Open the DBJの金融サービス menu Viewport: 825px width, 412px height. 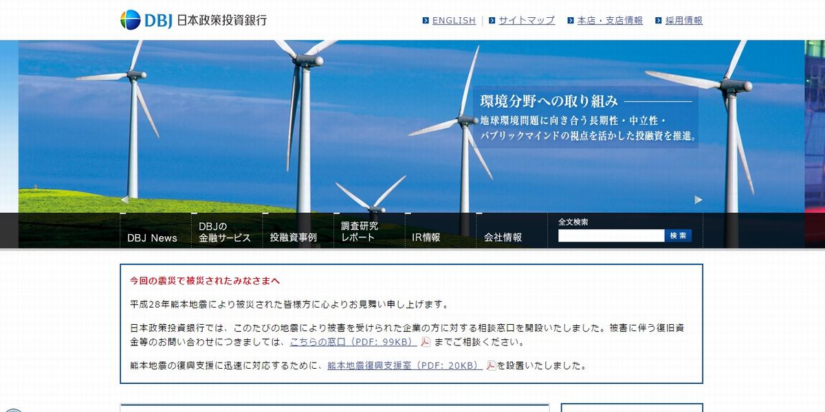click(x=225, y=232)
